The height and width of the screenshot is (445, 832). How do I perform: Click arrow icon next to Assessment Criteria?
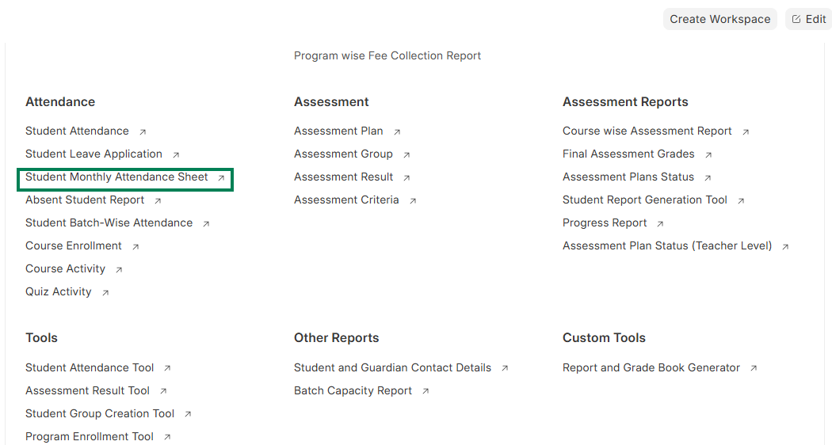pyautogui.click(x=413, y=201)
